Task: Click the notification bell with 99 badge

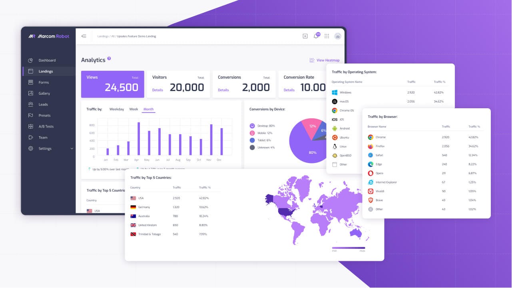Action: coord(316,36)
